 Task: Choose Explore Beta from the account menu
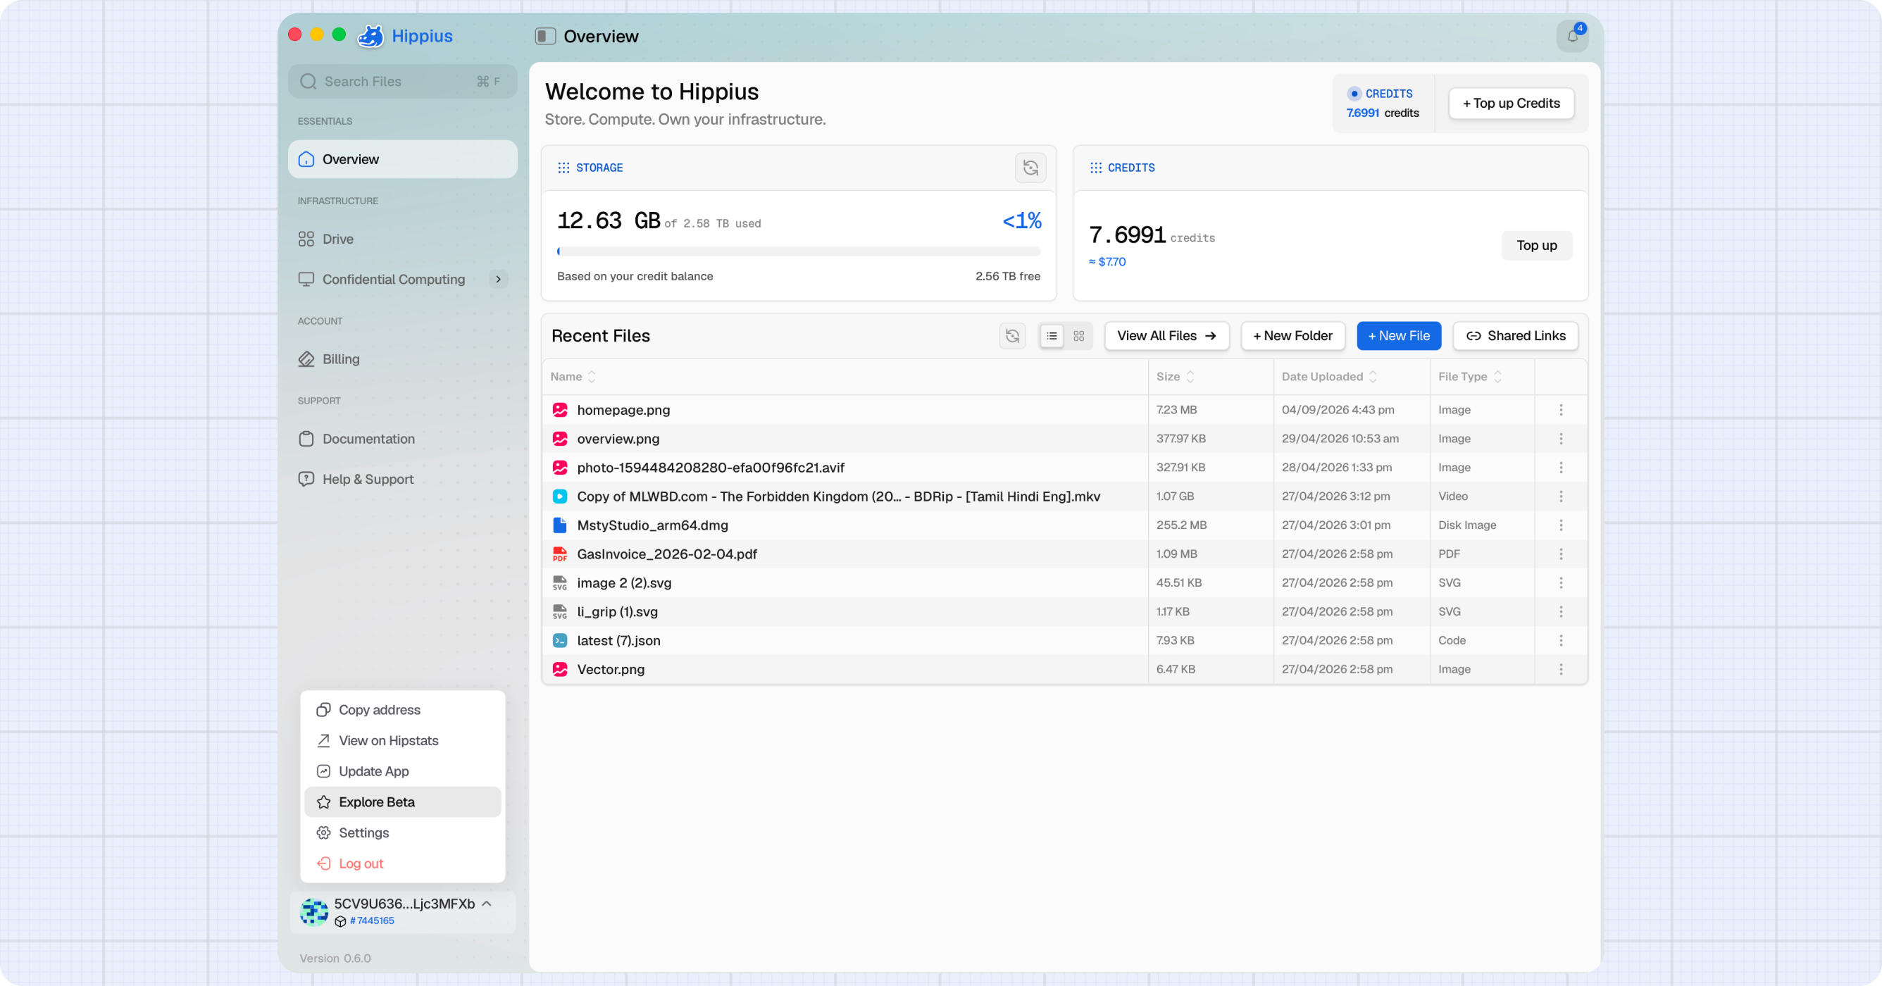pos(403,802)
